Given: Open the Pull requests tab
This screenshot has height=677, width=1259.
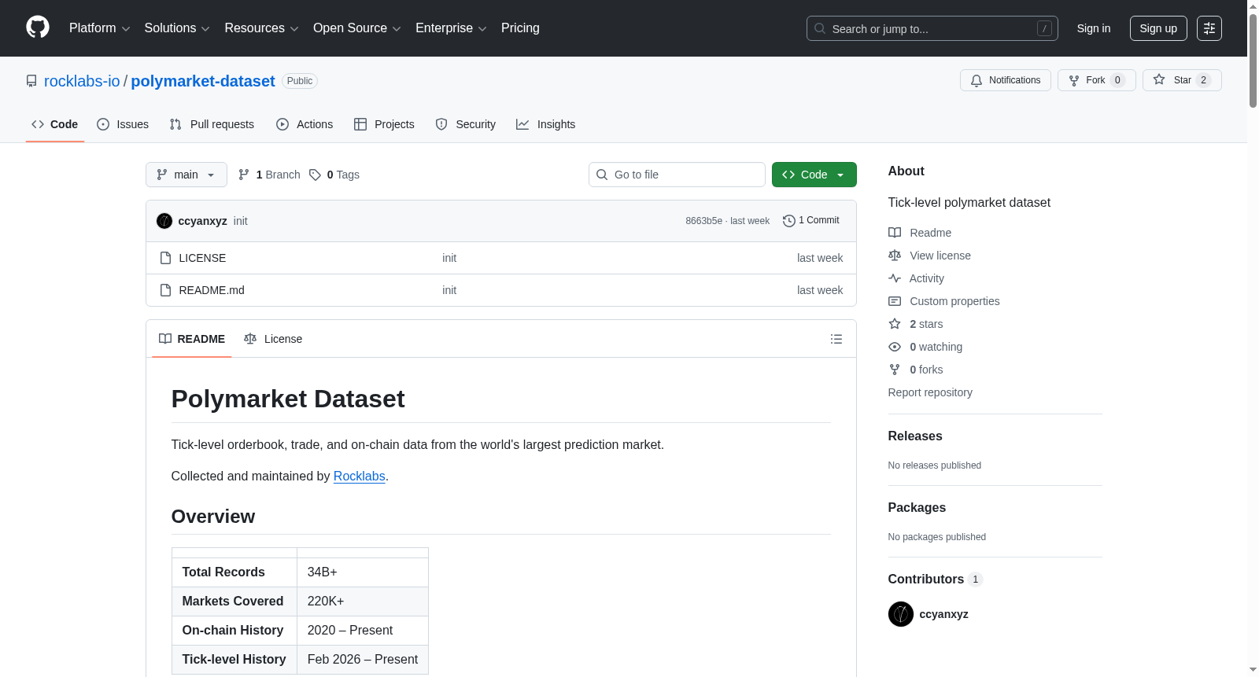Looking at the screenshot, I should pos(212,124).
